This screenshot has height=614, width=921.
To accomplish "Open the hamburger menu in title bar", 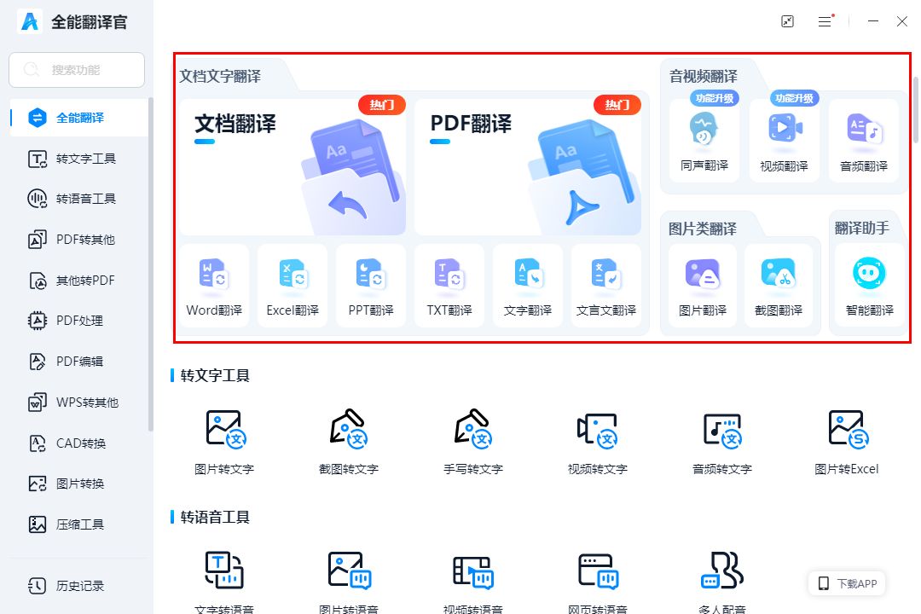I will pyautogui.click(x=825, y=21).
